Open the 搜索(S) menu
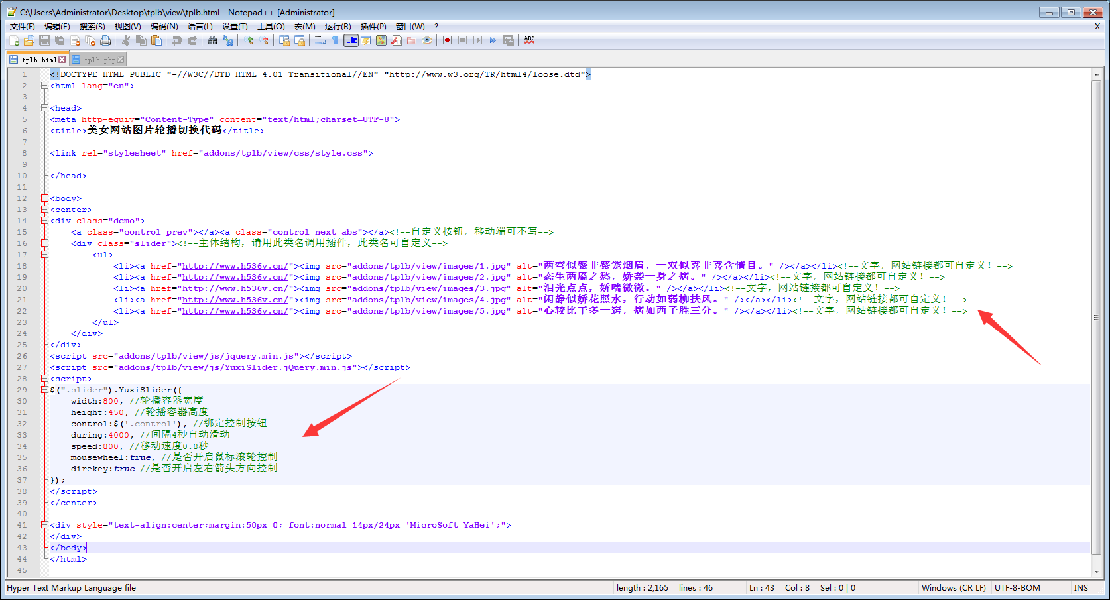 pyautogui.click(x=92, y=27)
